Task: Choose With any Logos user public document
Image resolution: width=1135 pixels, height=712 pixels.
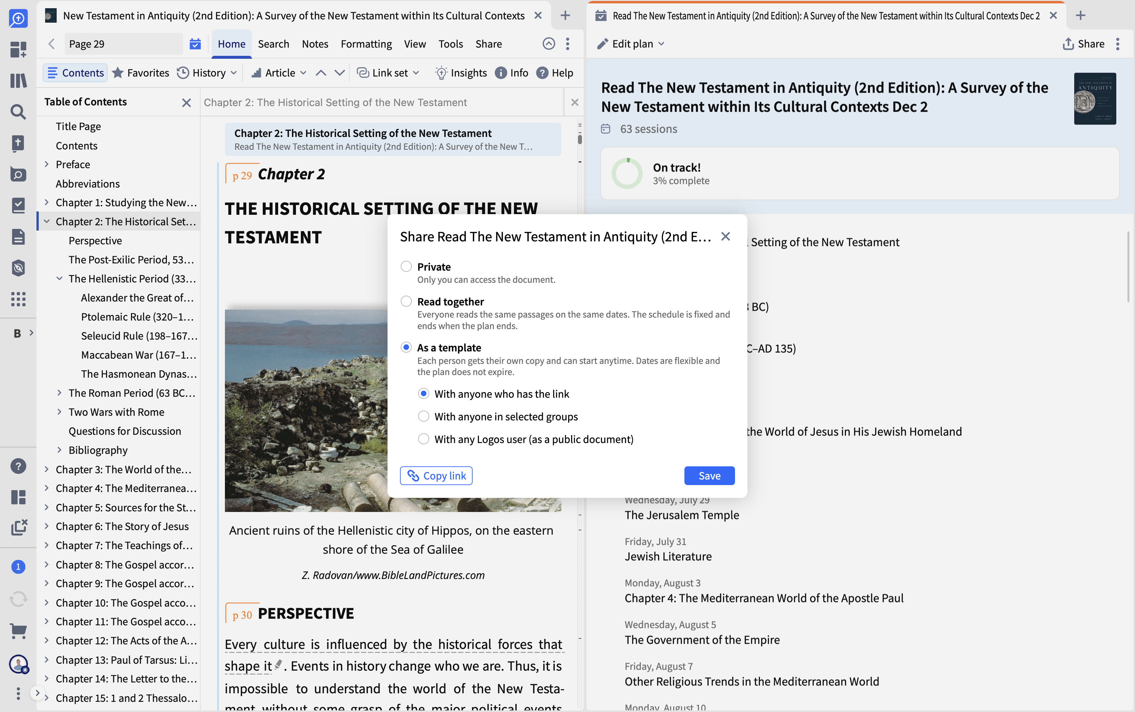Action: pos(423,439)
